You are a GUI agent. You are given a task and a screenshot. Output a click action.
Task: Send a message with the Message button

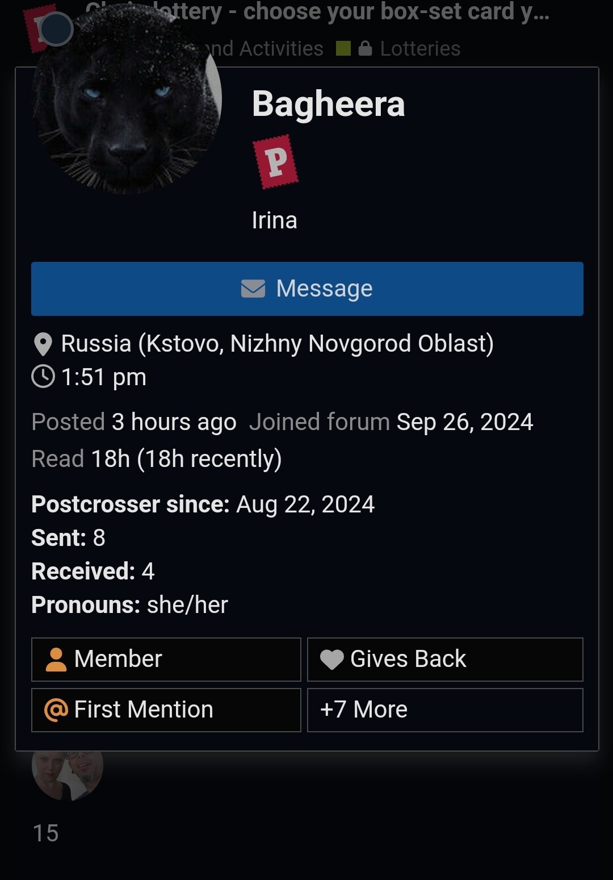307,289
